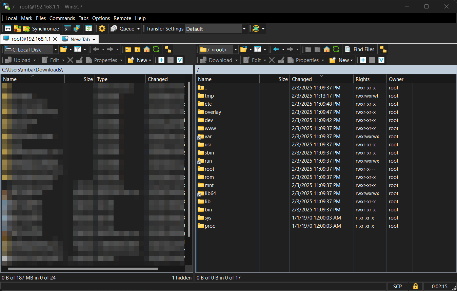This screenshot has height=291, width=457.
Task: Open the C: Local Disk drive dropdown
Action: [x=56, y=49]
